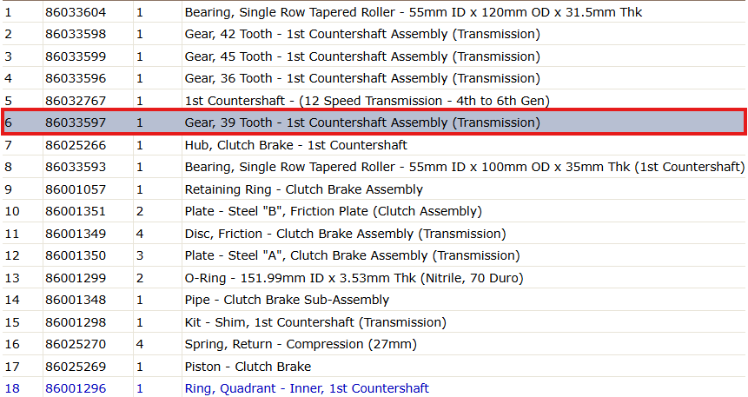Click the Spring, Return - Compression row
This screenshot has width=748, height=397.
pyautogui.click(x=374, y=345)
